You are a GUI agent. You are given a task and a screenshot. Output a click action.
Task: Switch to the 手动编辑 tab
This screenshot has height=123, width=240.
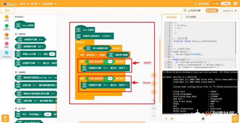191,17
